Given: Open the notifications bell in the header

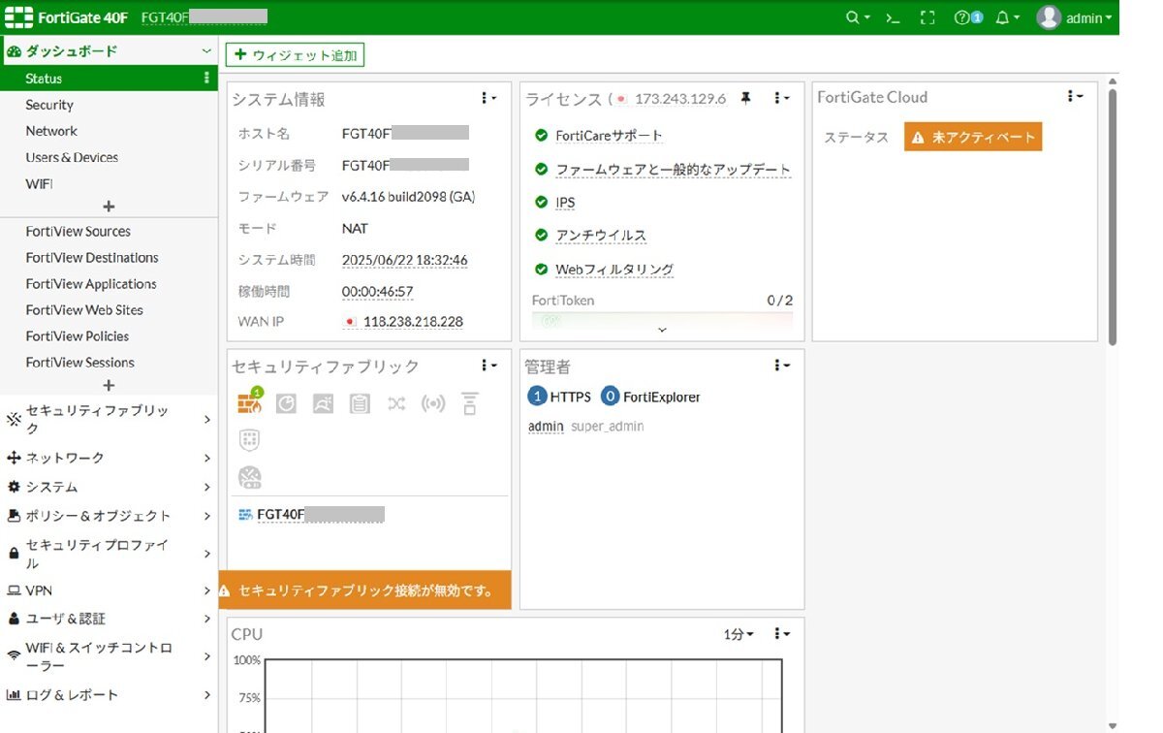Looking at the screenshot, I should pyautogui.click(x=1005, y=16).
